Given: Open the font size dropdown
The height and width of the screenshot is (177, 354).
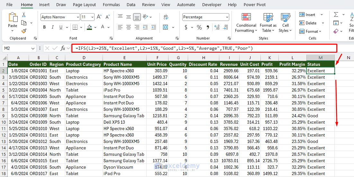Looking at the screenshot, I should coord(93,17).
